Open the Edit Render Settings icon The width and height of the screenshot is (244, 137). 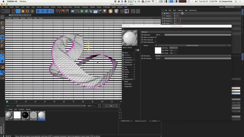point(67,11)
